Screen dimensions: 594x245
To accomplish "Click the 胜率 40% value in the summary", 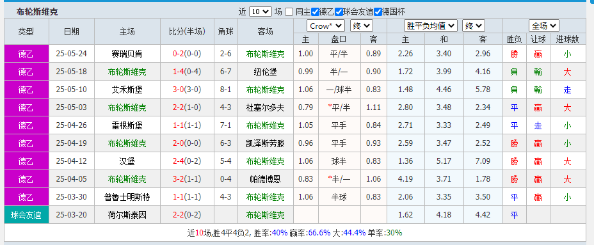I will [280, 232].
